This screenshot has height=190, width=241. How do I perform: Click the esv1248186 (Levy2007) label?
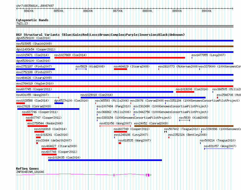click(131, 135)
